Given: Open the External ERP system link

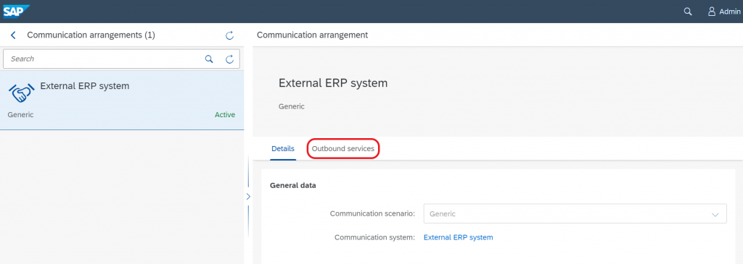Looking at the screenshot, I should tap(459, 237).
